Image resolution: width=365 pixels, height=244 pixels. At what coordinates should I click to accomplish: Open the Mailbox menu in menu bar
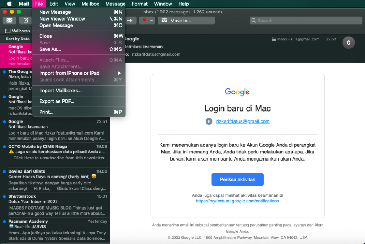[x=90, y=4]
